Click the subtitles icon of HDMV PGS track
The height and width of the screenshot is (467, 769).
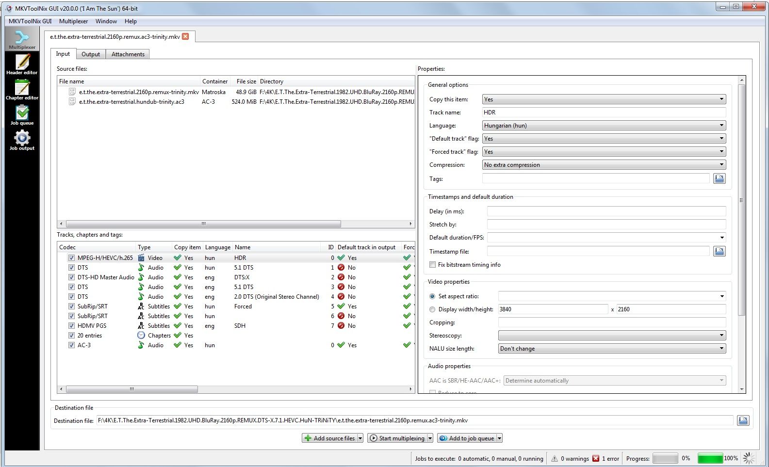click(141, 325)
